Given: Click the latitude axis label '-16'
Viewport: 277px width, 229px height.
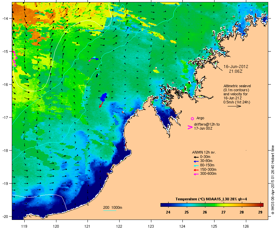Looking at the screenshot, I should pos(5,85).
